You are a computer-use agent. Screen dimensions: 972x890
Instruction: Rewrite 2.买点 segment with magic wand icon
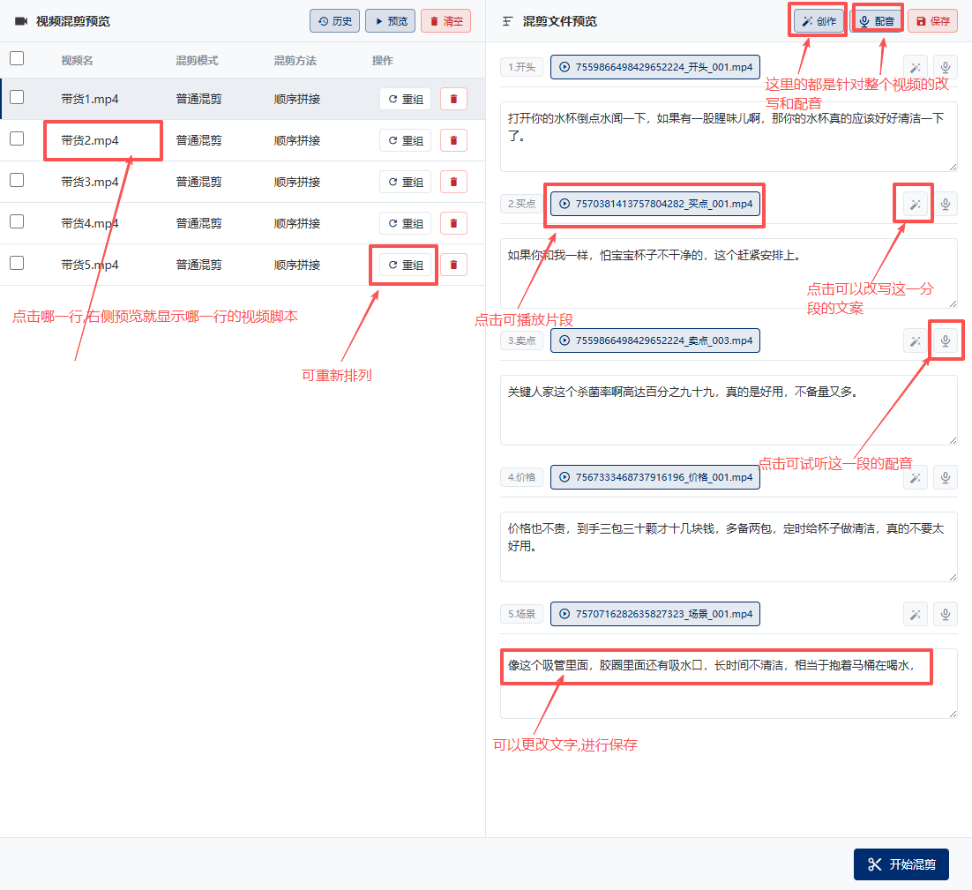pos(915,204)
